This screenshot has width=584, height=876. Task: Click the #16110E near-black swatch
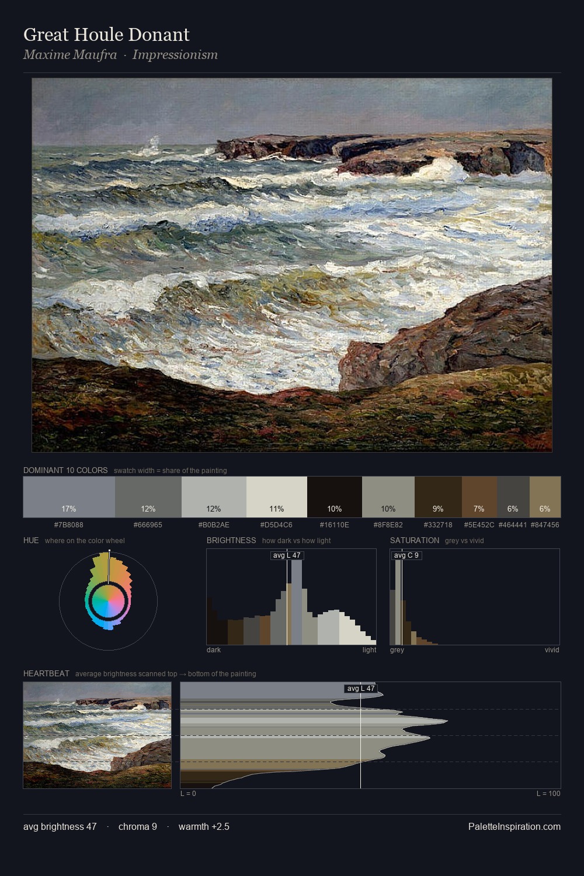(335, 497)
